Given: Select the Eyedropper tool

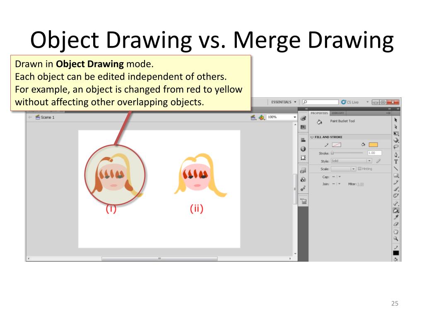Looking at the screenshot, I should (396, 217).
